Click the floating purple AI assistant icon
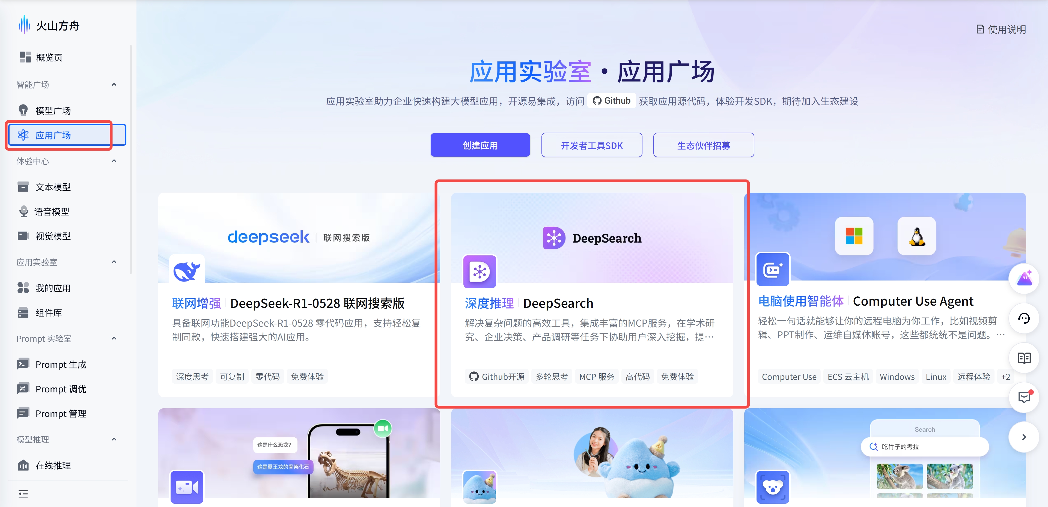1048x507 pixels. pos(1024,278)
